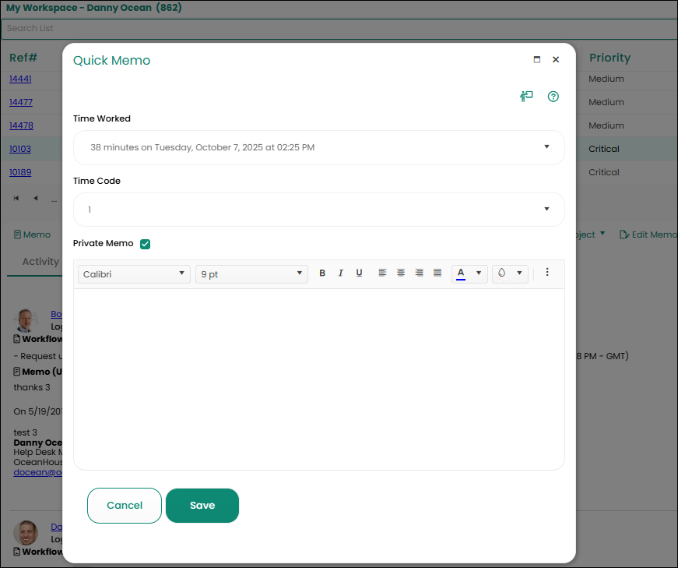Image resolution: width=678 pixels, height=568 pixels.
Task: Open the Calibri font family dropdown
Action: 135,274
